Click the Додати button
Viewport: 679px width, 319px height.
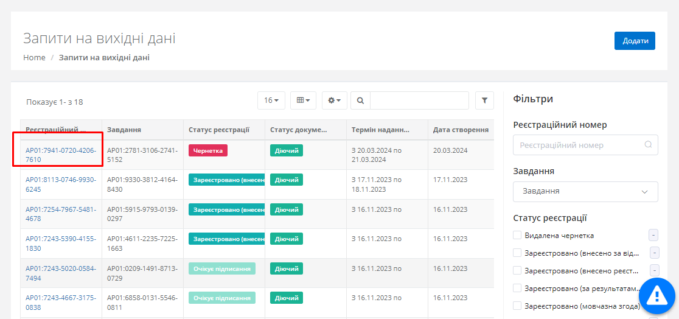pyautogui.click(x=635, y=41)
